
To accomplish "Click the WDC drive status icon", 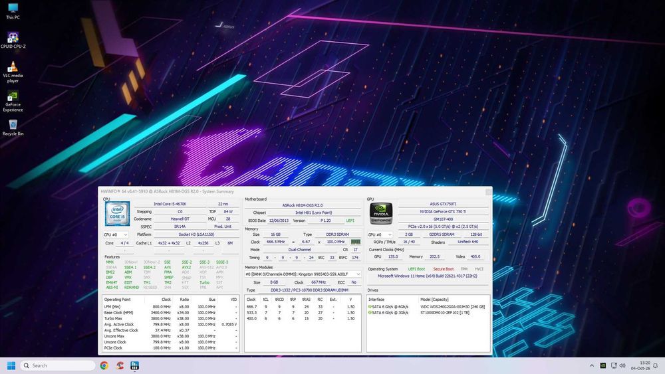I will (x=370, y=307).
